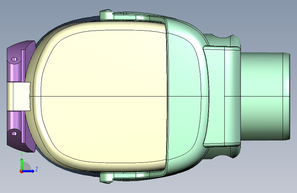The width and height of the screenshot is (297, 193).
Task: Select the lower bolt hole on the purple bracket
Action: 14,134
